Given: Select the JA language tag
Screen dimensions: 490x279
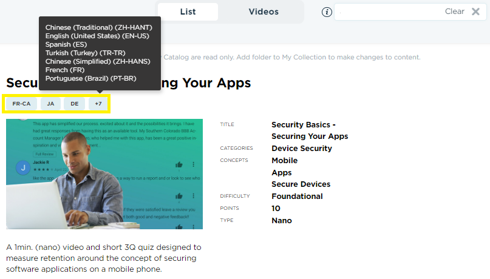Looking at the screenshot, I should click(x=50, y=104).
